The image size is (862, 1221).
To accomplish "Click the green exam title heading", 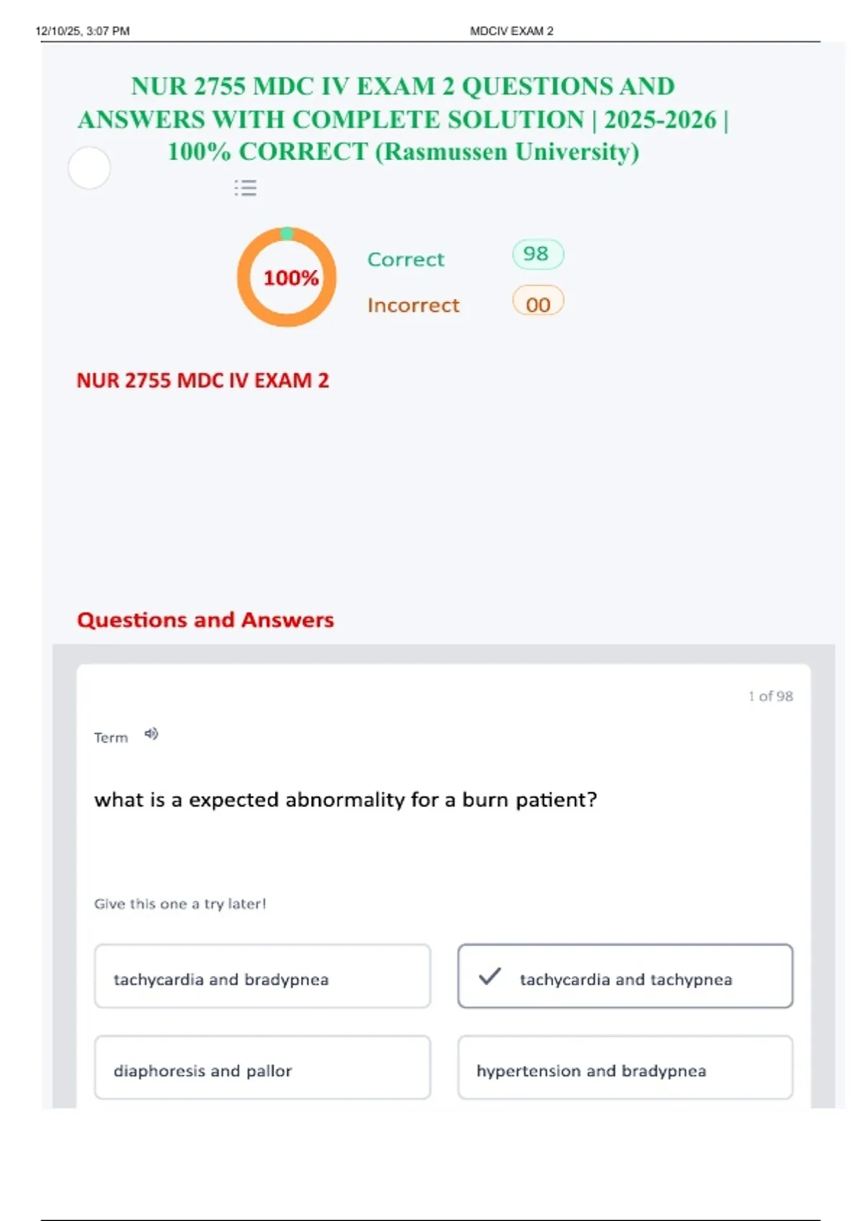I will (x=403, y=119).
